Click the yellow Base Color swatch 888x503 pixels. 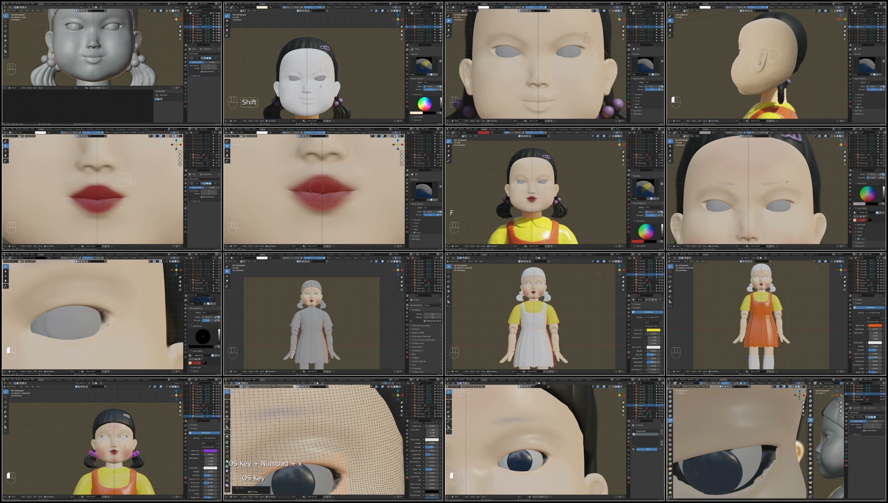coord(653,330)
